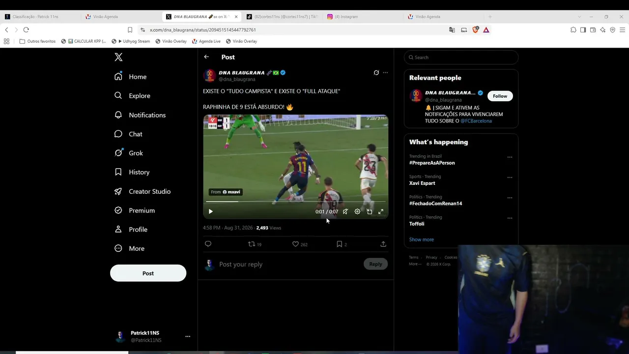The image size is (629, 354).
Task: Open the Toffoli trend
Action: tap(417, 224)
